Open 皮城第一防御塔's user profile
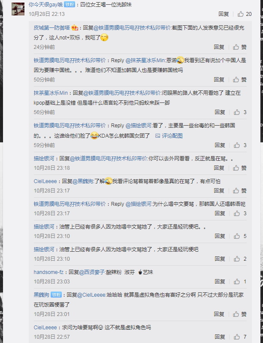 click(x=51, y=28)
